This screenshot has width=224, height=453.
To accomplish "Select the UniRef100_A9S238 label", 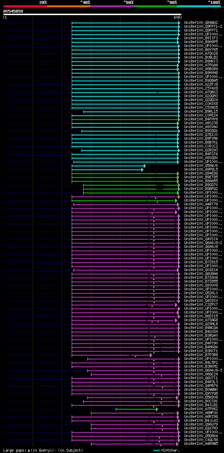I will pyautogui.click(x=201, y=123).
